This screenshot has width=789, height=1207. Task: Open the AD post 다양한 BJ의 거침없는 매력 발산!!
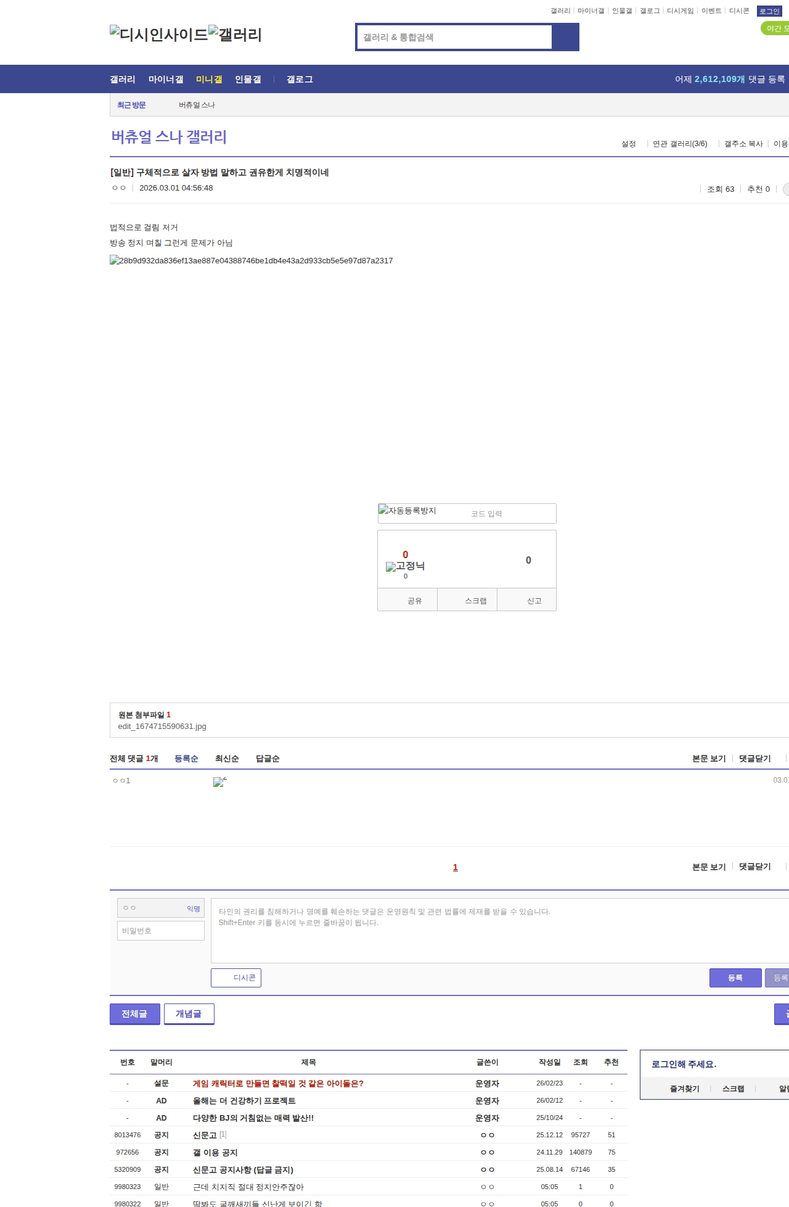(253, 1118)
